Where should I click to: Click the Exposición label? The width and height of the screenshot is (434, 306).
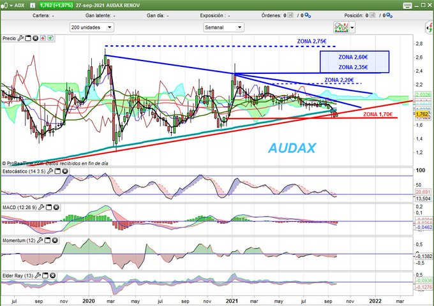coord(212,15)
